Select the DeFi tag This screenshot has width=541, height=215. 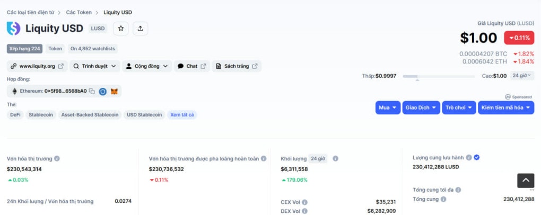[x=15, y=115]
